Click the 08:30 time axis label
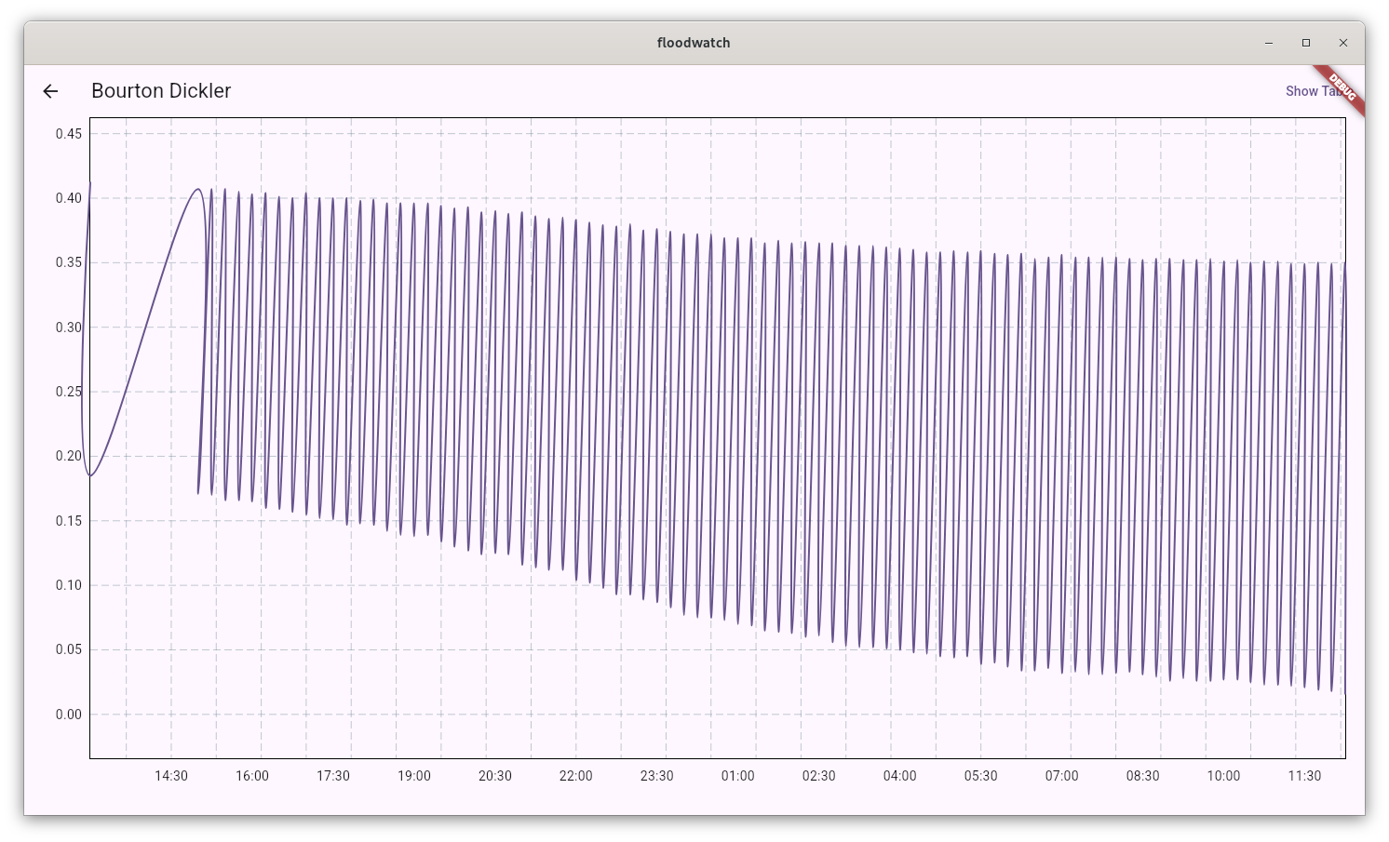This screenshot has width=1389, height=842. (1143, 776)
